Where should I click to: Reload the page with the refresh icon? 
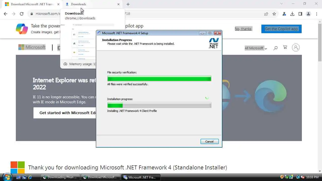(x=22, y=14)
